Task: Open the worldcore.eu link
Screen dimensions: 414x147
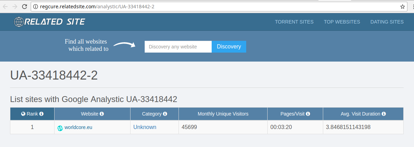Action: click(78, 127)
